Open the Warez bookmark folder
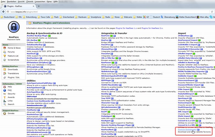Viewport: 215px width, 137px height. [116, 17]
